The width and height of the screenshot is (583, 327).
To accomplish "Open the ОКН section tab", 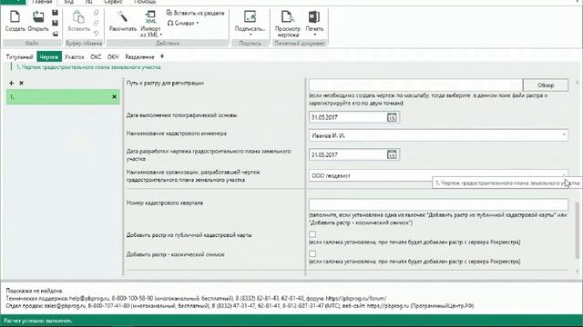I will (x=113, y=56).
